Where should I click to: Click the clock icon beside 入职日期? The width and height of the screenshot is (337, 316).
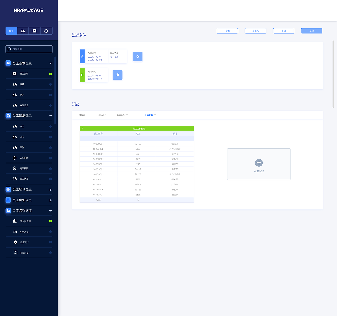click(x=15, y=158)
